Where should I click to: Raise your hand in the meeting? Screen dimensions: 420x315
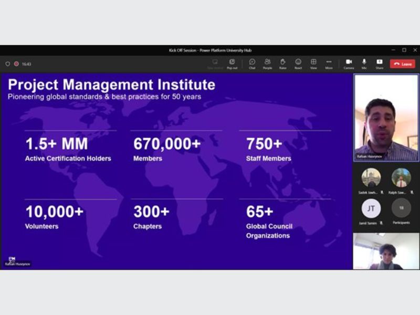tap(283, 64)
